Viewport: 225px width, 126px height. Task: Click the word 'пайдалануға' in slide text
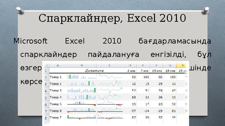113,55
